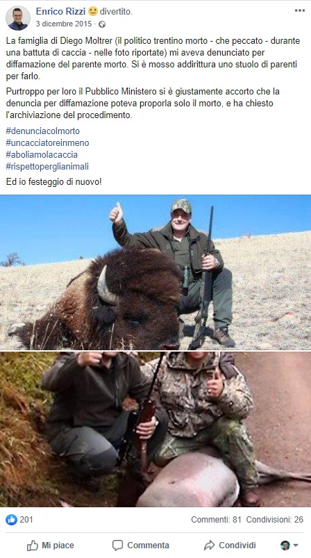Open the Enrico Rizzi profile link
This screenshot has width=311, height=558.
pyautogui.click(x=60, y=11)
